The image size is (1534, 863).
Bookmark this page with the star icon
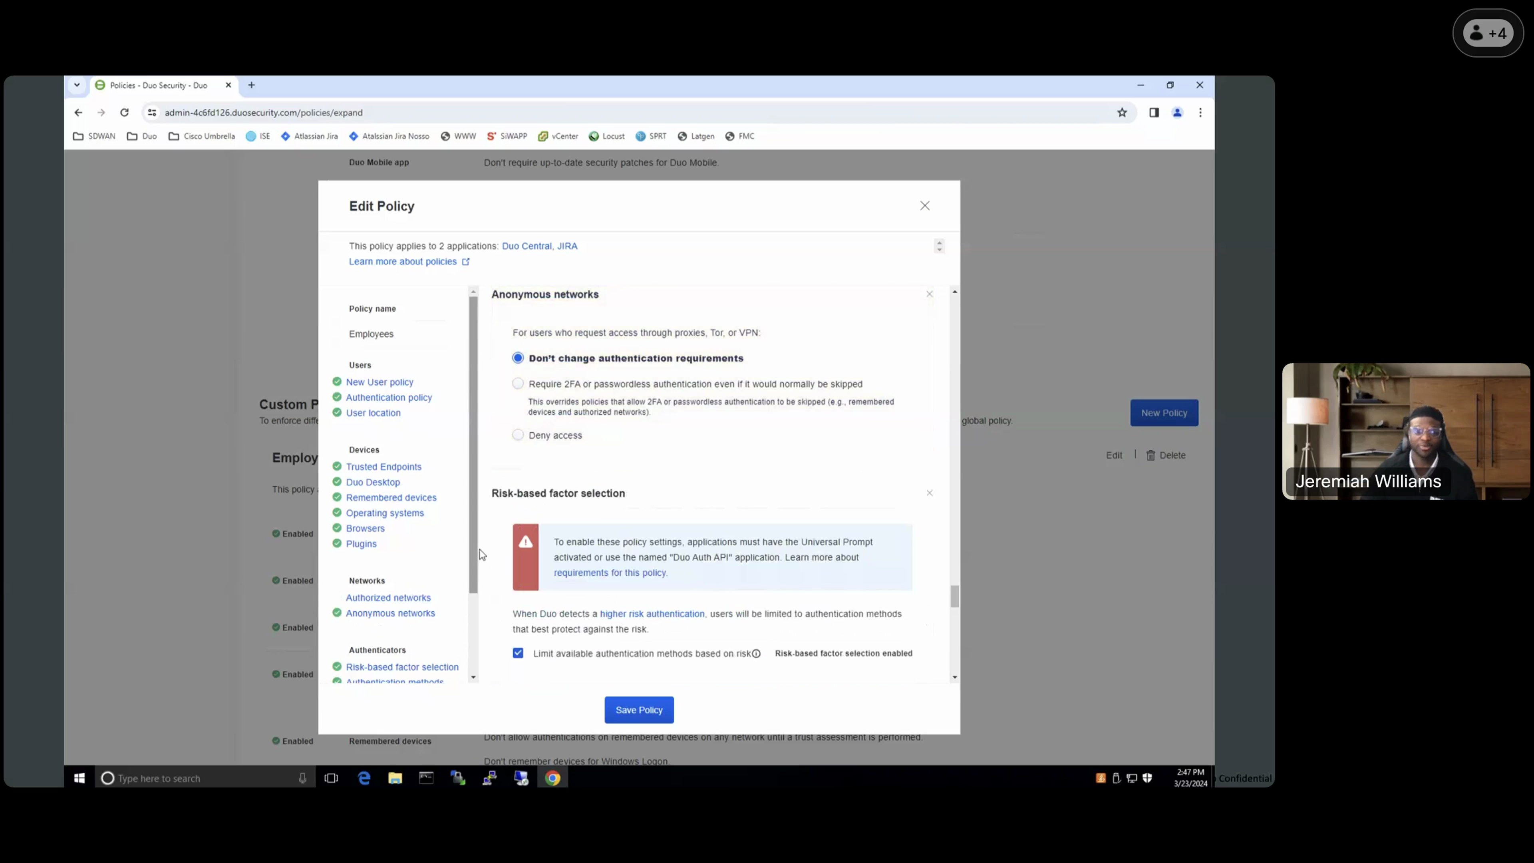1122,113
